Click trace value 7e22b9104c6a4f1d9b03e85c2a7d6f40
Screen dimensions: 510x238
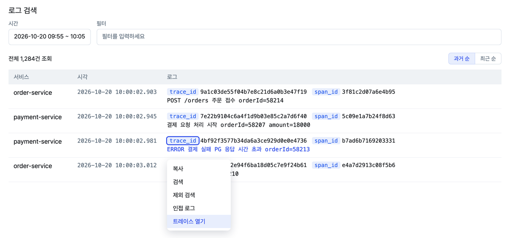pos(253,116)
